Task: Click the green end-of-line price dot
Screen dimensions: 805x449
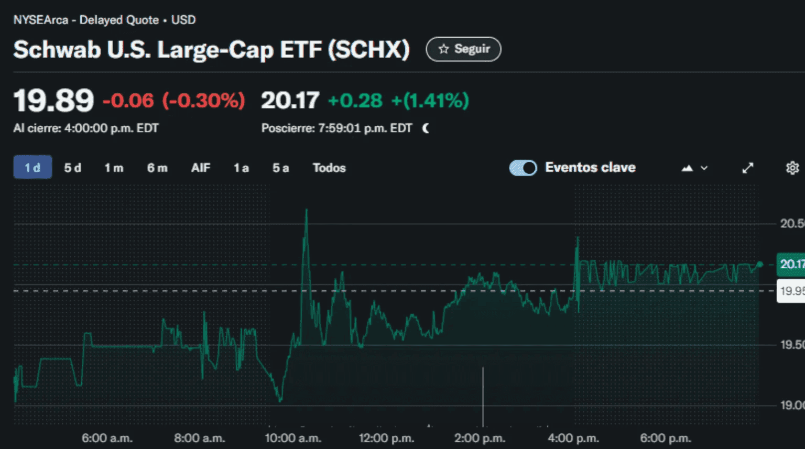Action: 759,265
